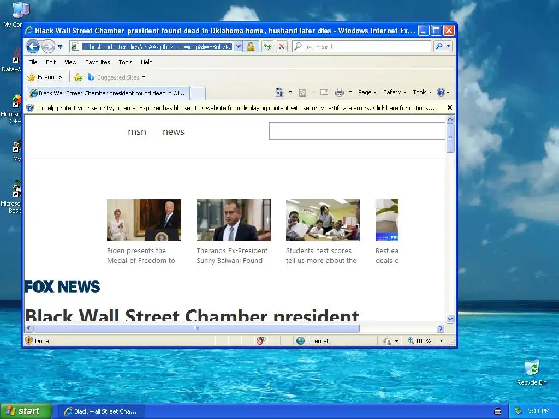Click the Read Mail icon
559x419 pixels.
(x=324, y=92)
